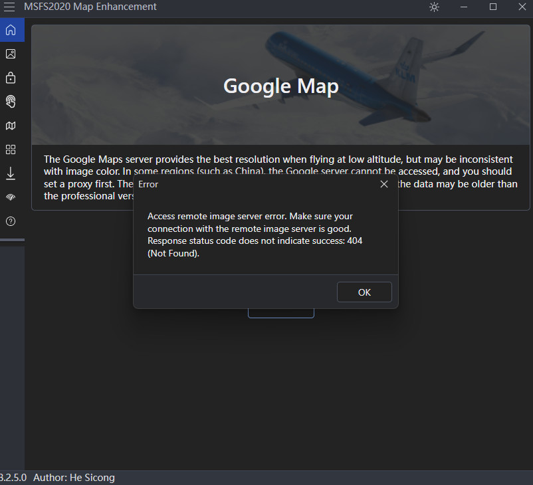Select the Home icon in the sidebar
Viewport: 533px width, 485px height.
pos(11,30)
